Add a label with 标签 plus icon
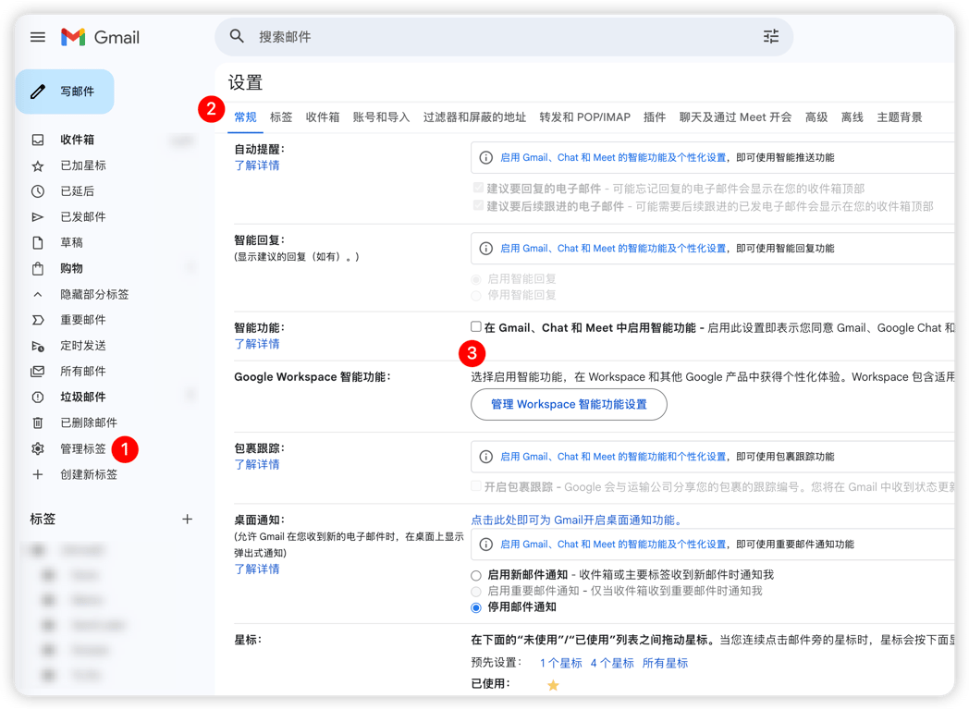Image resolution: width=969 pixels, height=710 pixels. 188,519
